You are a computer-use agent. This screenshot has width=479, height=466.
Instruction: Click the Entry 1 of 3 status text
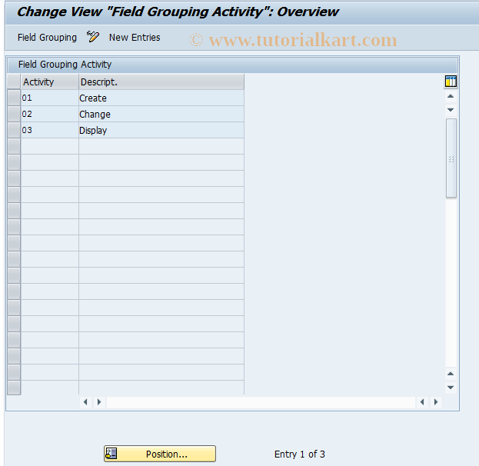pyautogui.click(x=300, y=454)
